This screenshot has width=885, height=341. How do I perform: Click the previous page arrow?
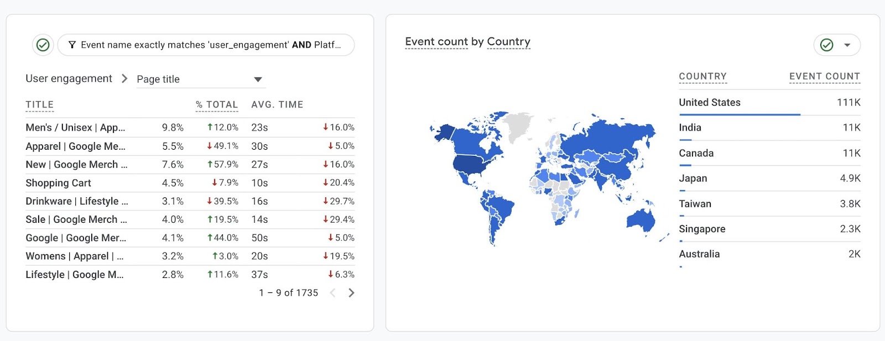(x=332, y=293)
